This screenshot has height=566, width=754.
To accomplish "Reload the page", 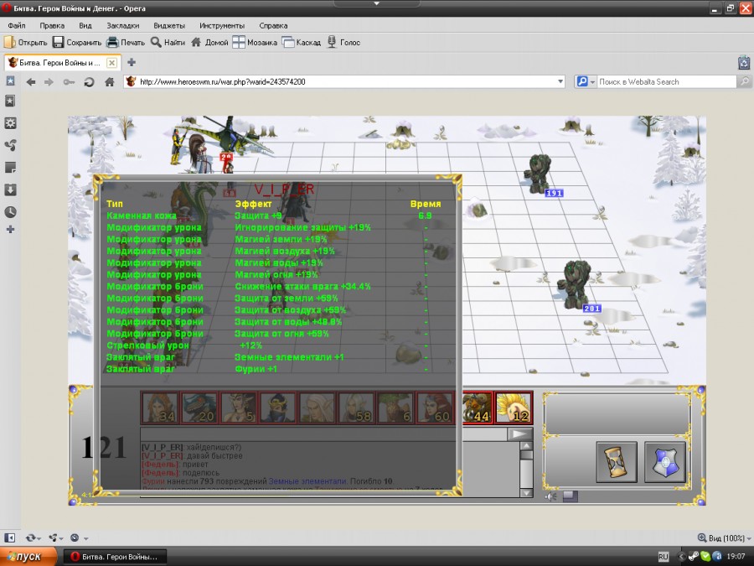I will tap(89, 82).
